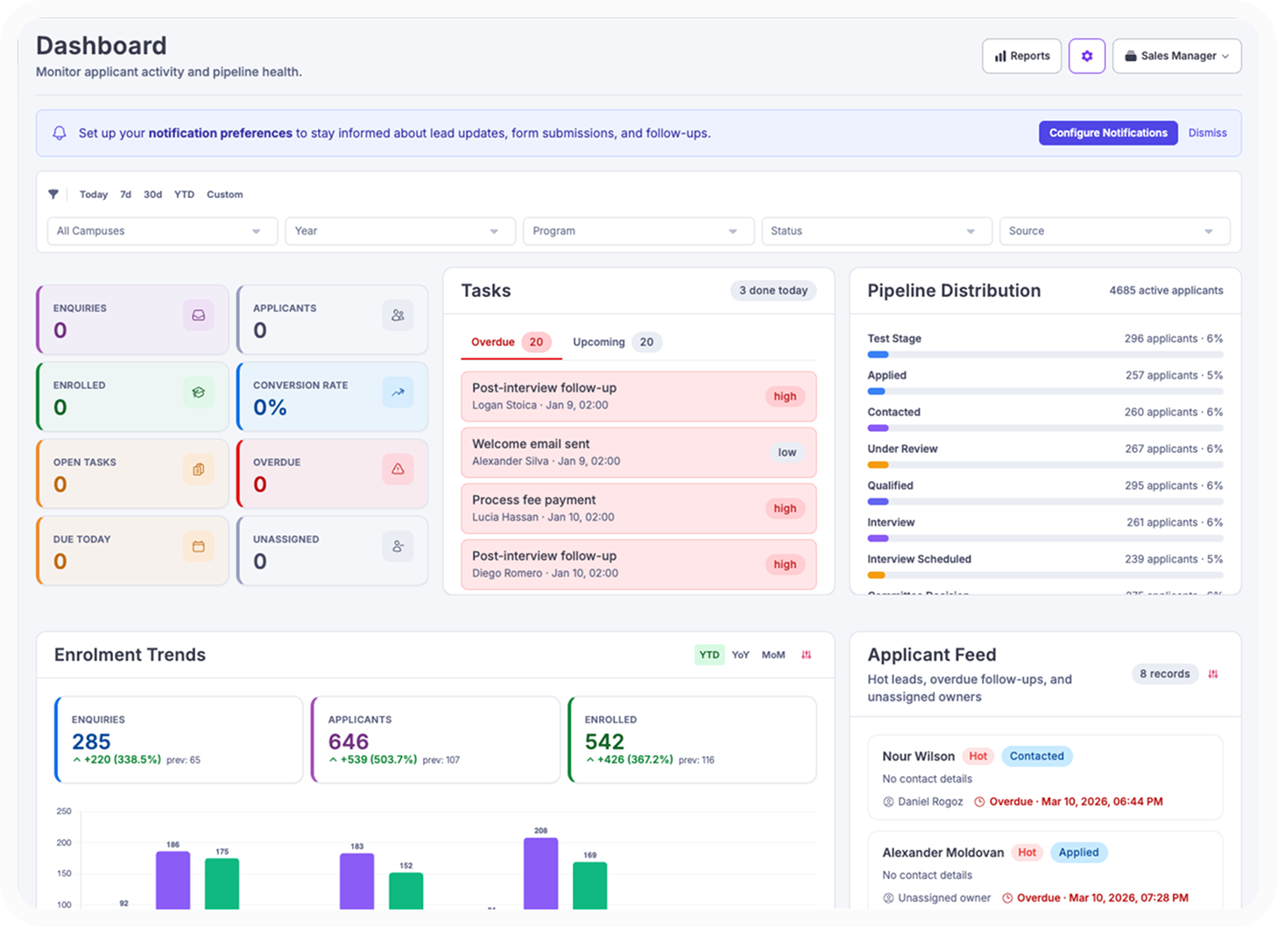Open the Program filter dropdown
1277x927 pixels.
coord(638,231)
